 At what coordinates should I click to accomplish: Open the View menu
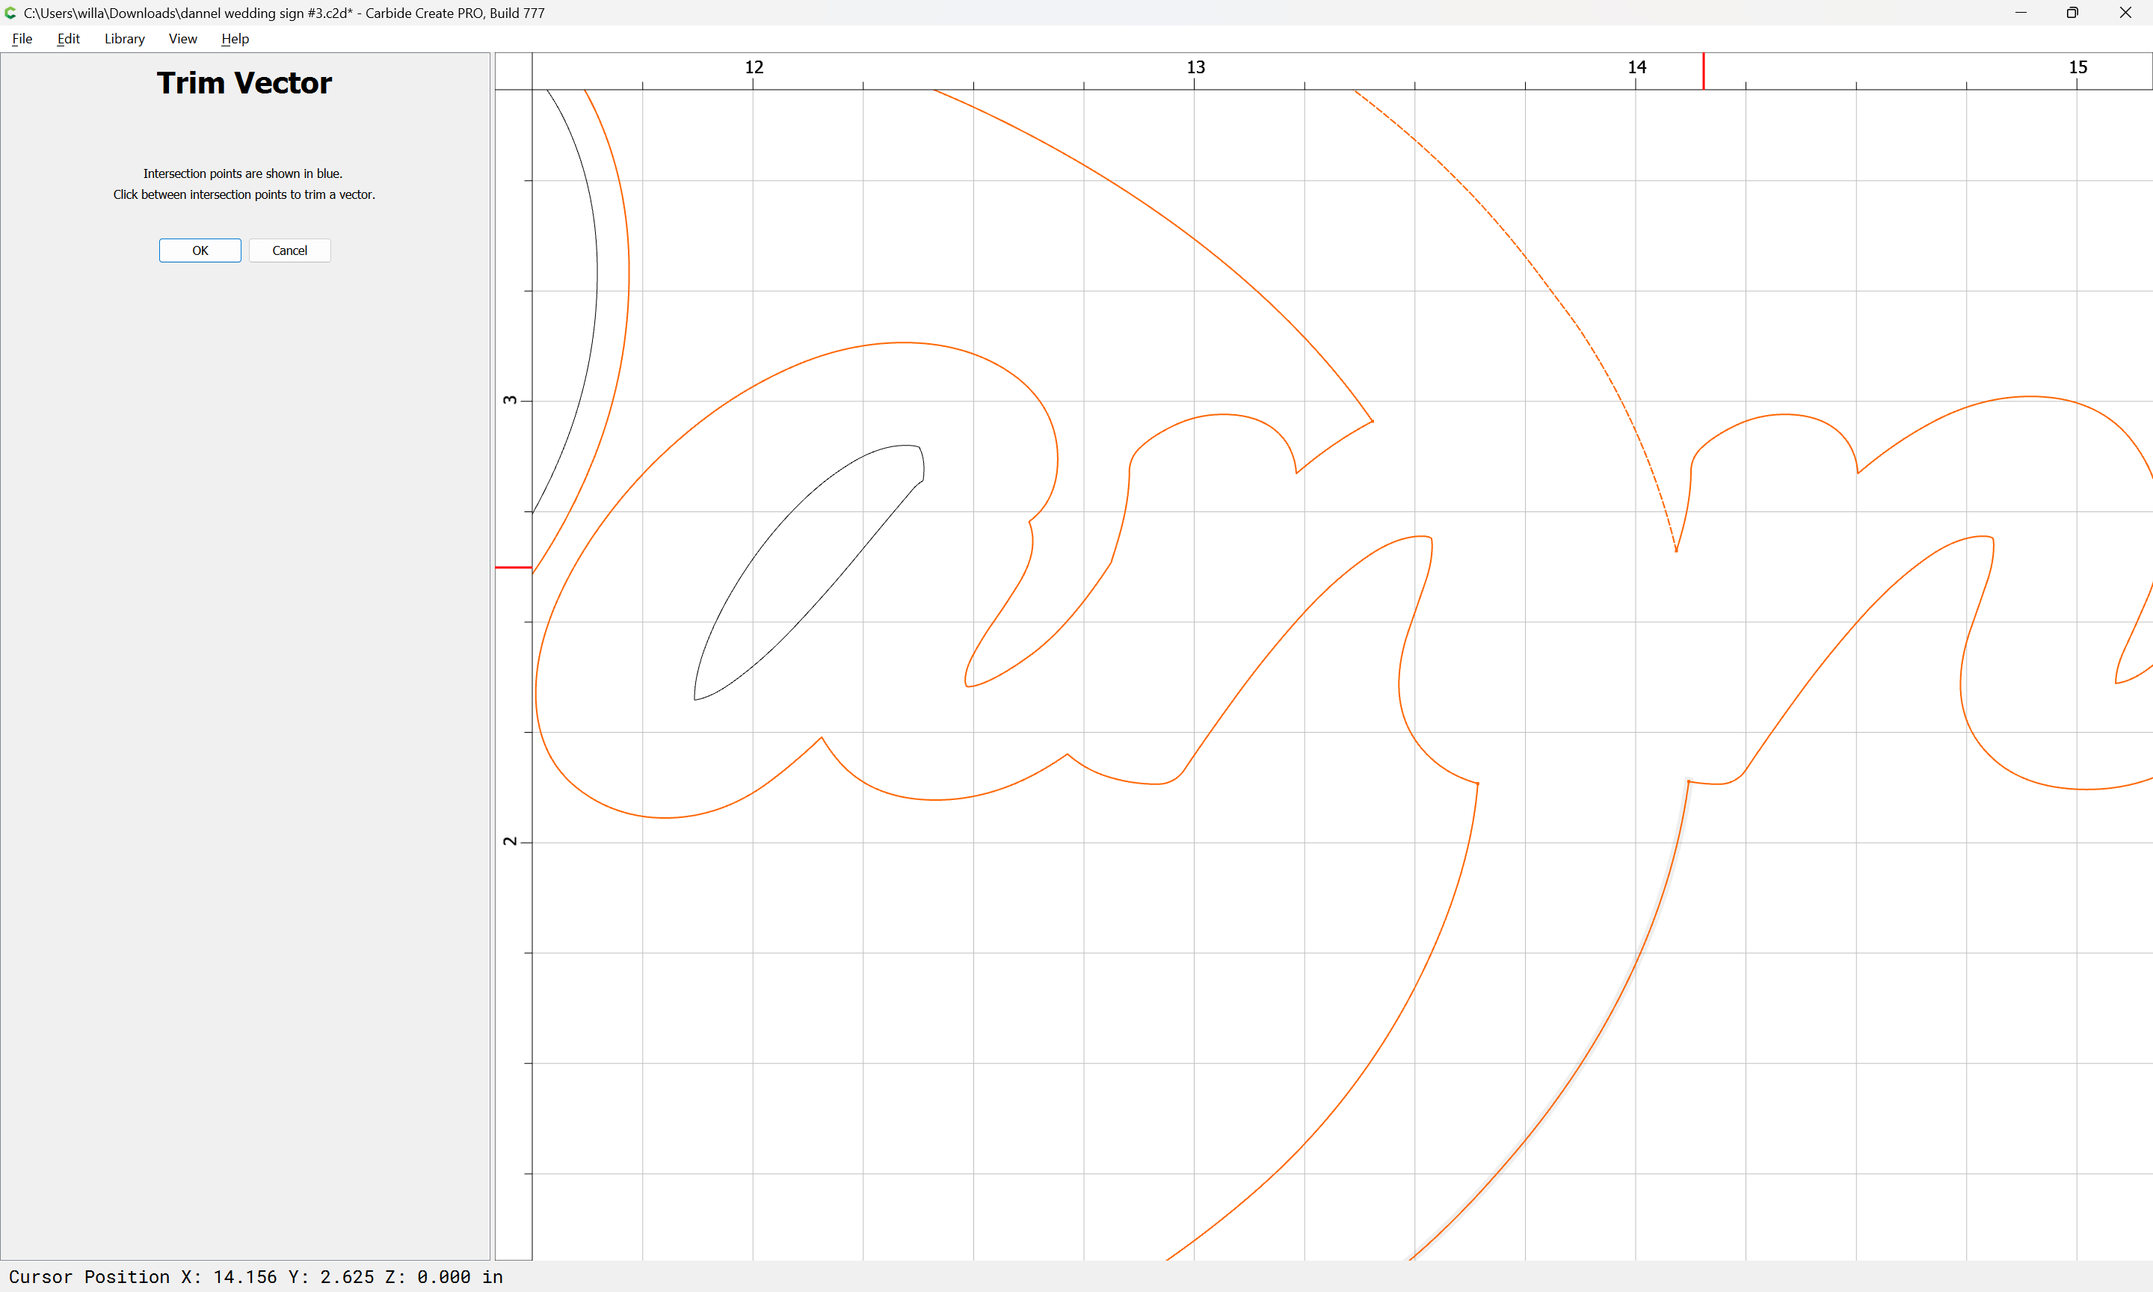coord(182,38)
